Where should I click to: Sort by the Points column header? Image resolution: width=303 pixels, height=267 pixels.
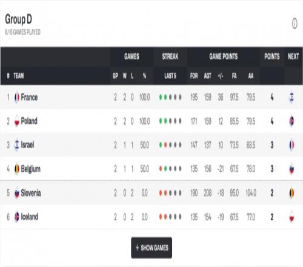coord(272,56)
